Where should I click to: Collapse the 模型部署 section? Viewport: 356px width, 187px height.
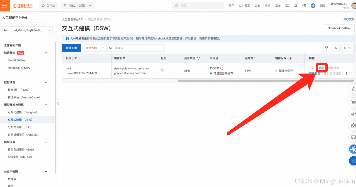tap(46, 142)
